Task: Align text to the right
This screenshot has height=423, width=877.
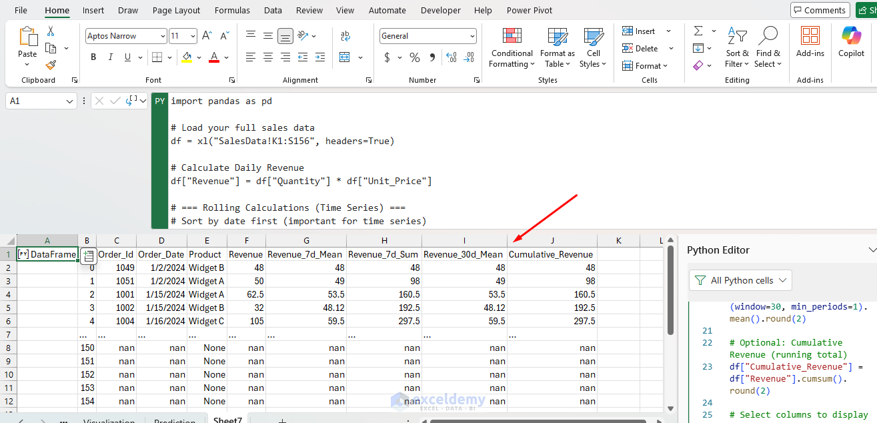Action: 285,57
